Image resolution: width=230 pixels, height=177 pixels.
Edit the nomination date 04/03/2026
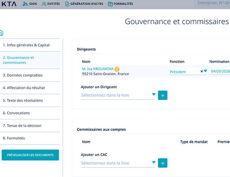(x=219, y=71)
